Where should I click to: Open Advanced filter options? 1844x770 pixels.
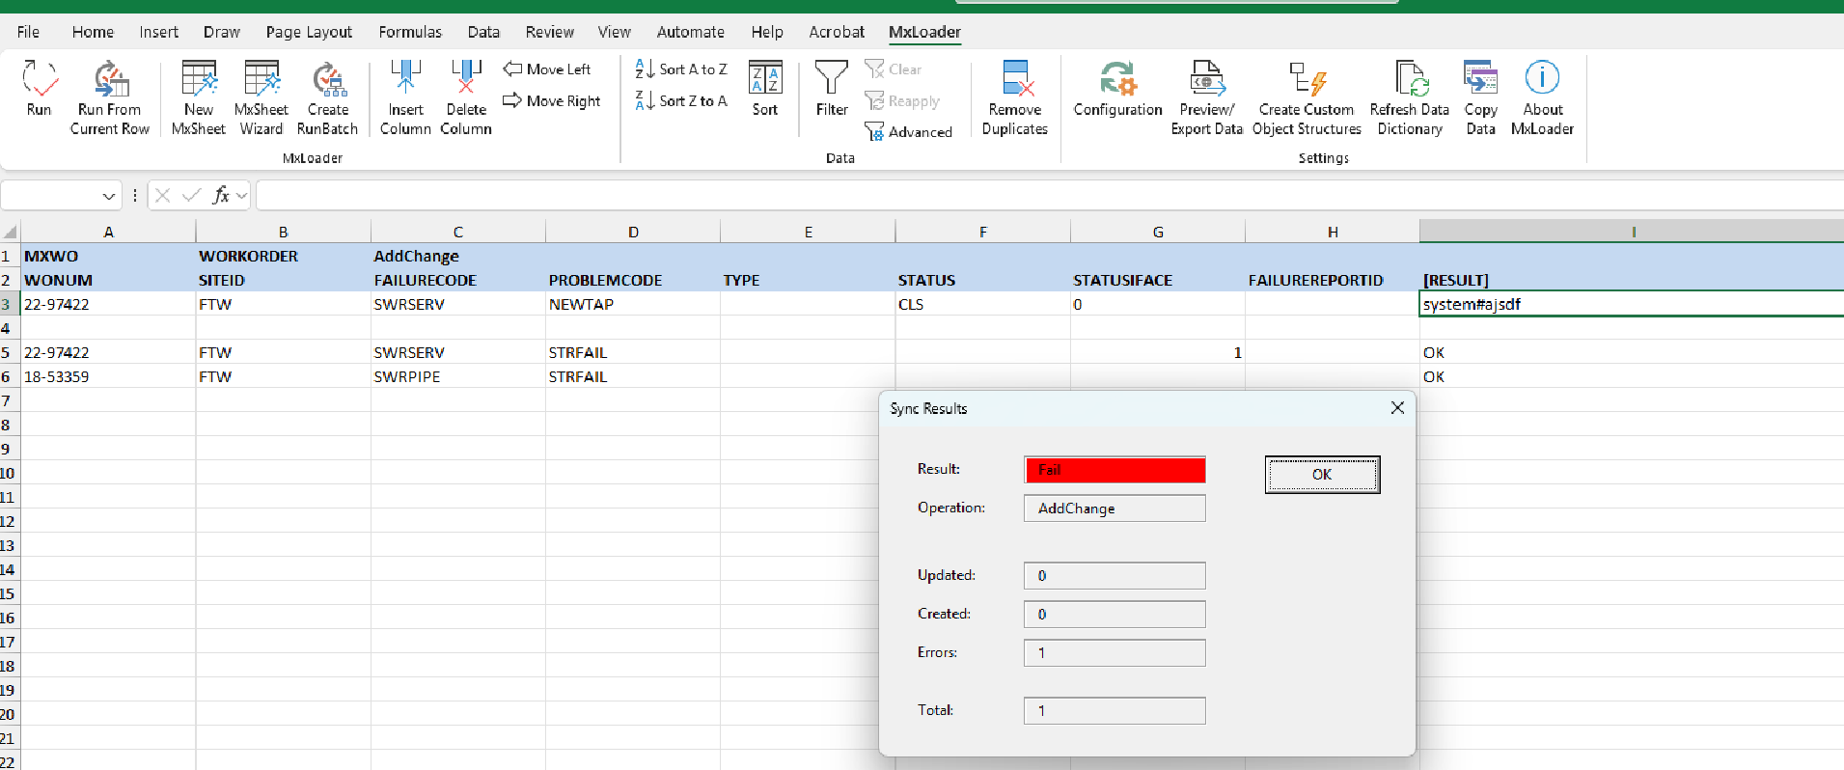909,132
